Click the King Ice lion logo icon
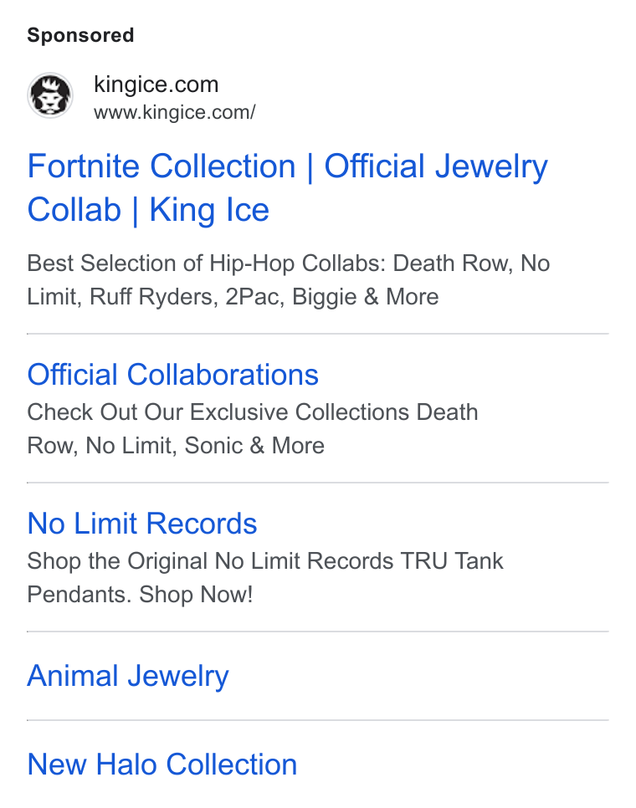The width and height of the screenshot is (636, 808). coord(50,95)
